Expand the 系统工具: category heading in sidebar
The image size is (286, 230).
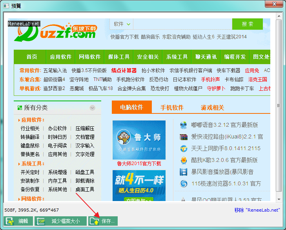pyautogui.click(x=33, y=164)
